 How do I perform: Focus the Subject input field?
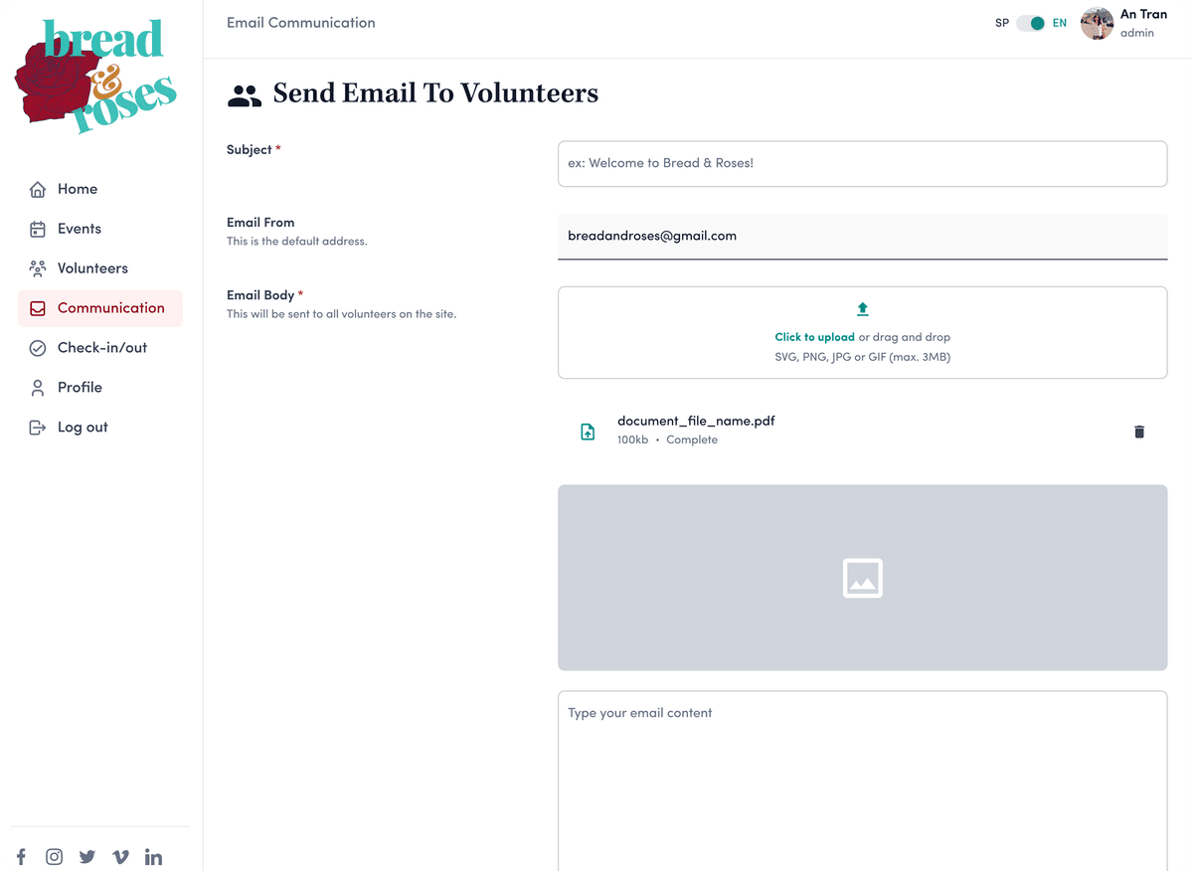pyautogui.click(x=862, y=163)
